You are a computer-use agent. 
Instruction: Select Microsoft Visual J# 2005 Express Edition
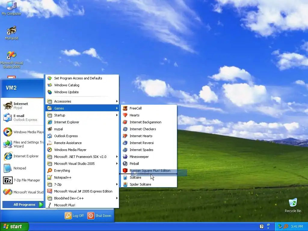[x=82, y=191]
